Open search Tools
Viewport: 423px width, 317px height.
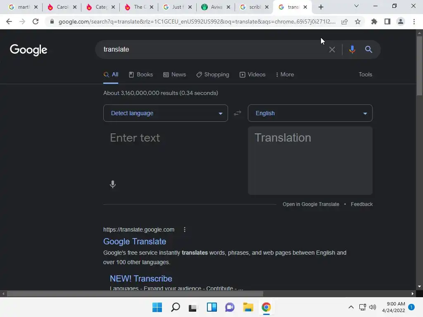tap(365, 74)
